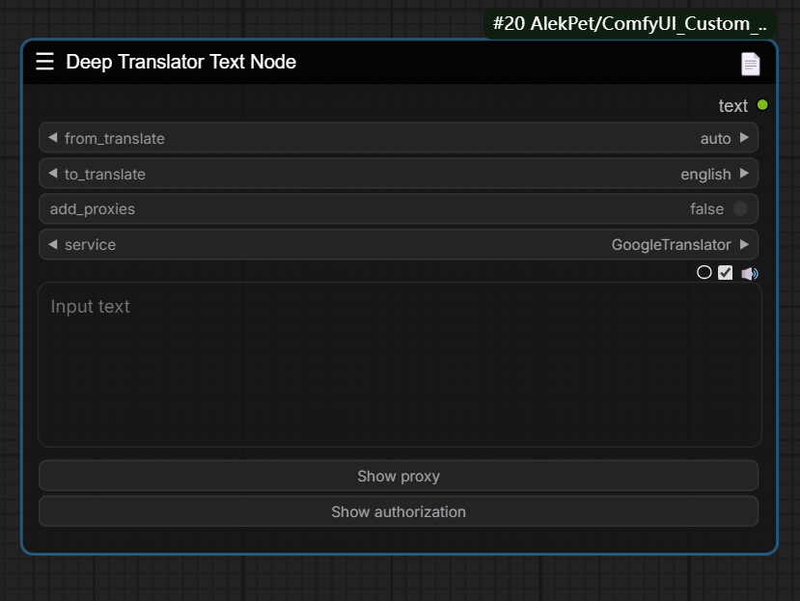
Task: Click the left arrow on service row
Action: coord(53,244)
